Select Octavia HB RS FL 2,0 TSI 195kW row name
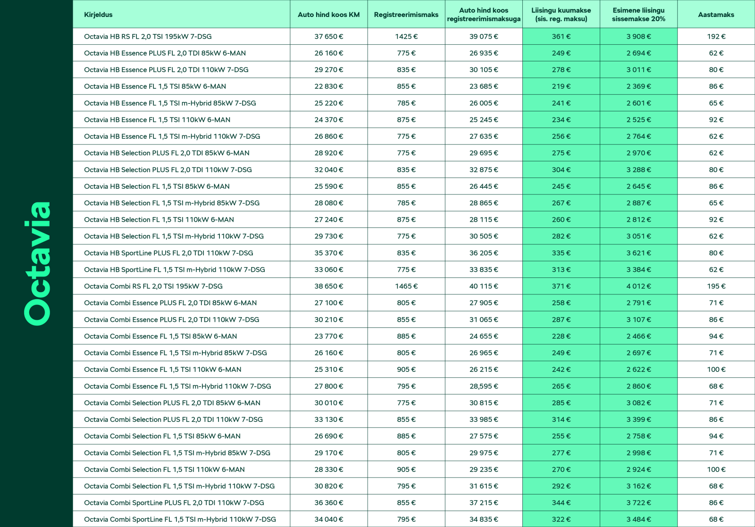Screen dimensions: 755x527 pos(148,36)
